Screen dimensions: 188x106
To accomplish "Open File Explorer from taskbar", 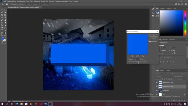I will (x=21, y=104).
